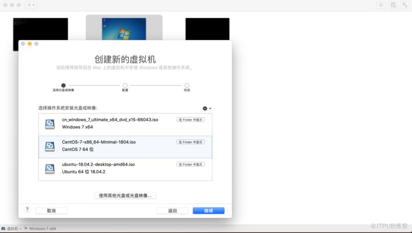The width and height of the screenshot is (412, 233).
Task: Click the Cancel (取消) button
Action: point(51,211)
